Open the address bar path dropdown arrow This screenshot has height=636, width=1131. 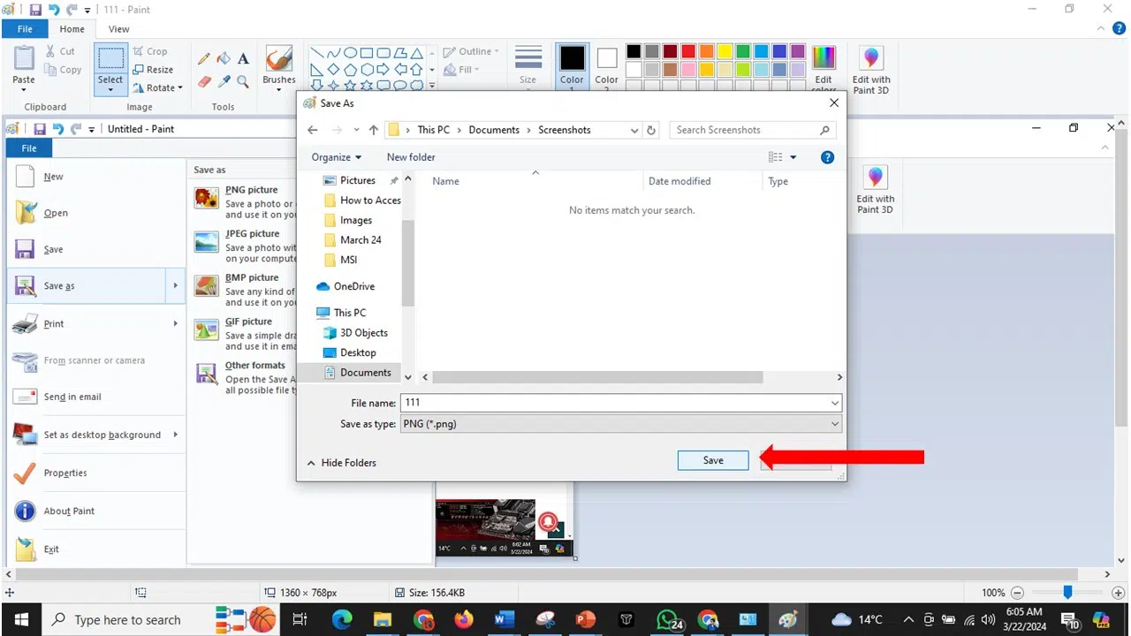[x=634, y=130]
